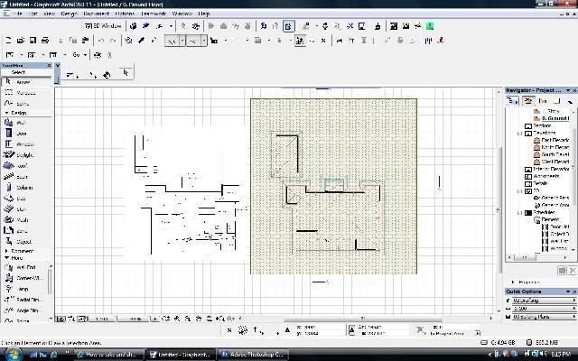Expand the Properties section in Navigator
Image resolution: width=578 pixels, height=361 pixels.
point(513,282)
